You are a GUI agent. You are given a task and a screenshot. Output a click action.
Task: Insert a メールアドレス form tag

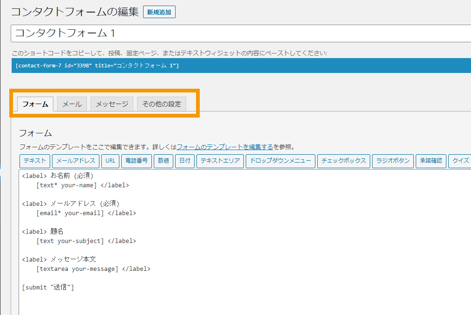click(76, 161)
